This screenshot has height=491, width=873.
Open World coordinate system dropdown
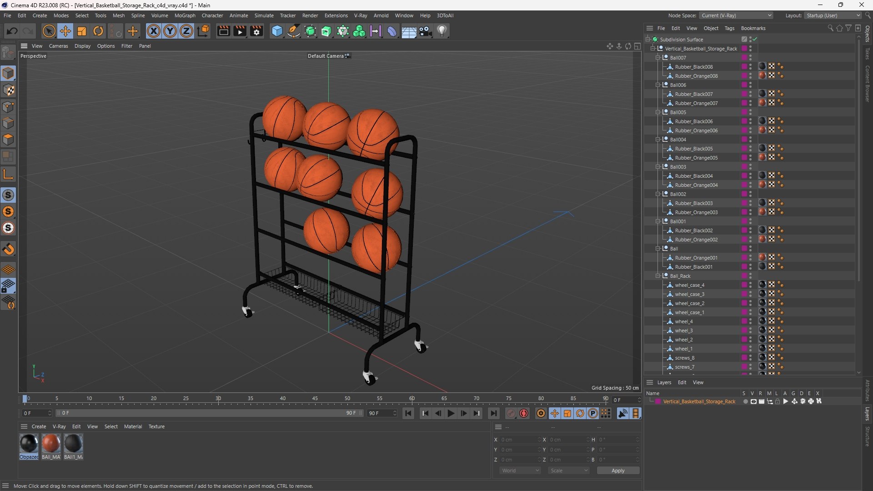tap(520, 471)
